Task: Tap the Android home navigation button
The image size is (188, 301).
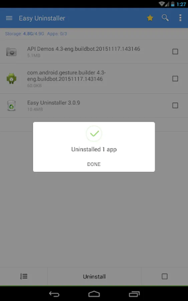Action: 94,294
